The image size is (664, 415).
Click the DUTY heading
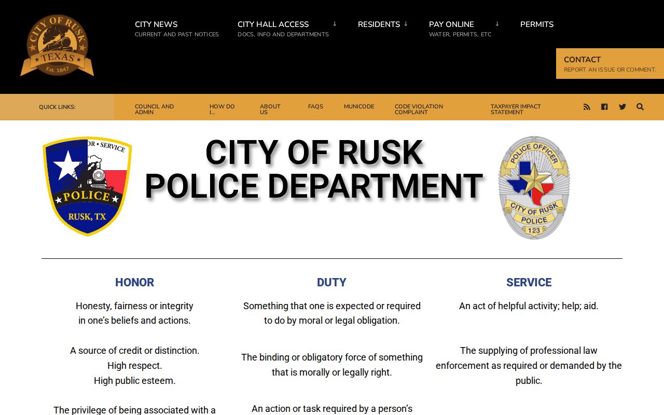pyautogui.click(x=332, y=282)
